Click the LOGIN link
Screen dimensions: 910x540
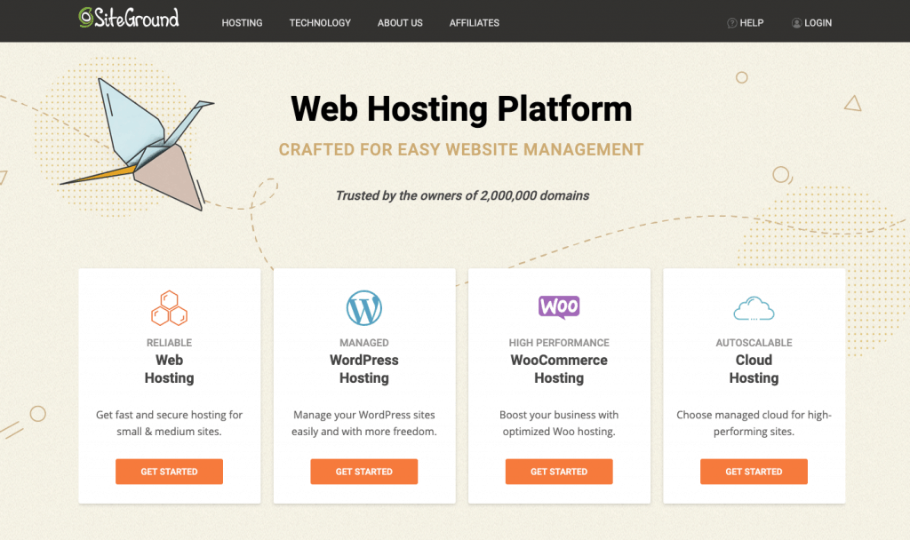811,22
